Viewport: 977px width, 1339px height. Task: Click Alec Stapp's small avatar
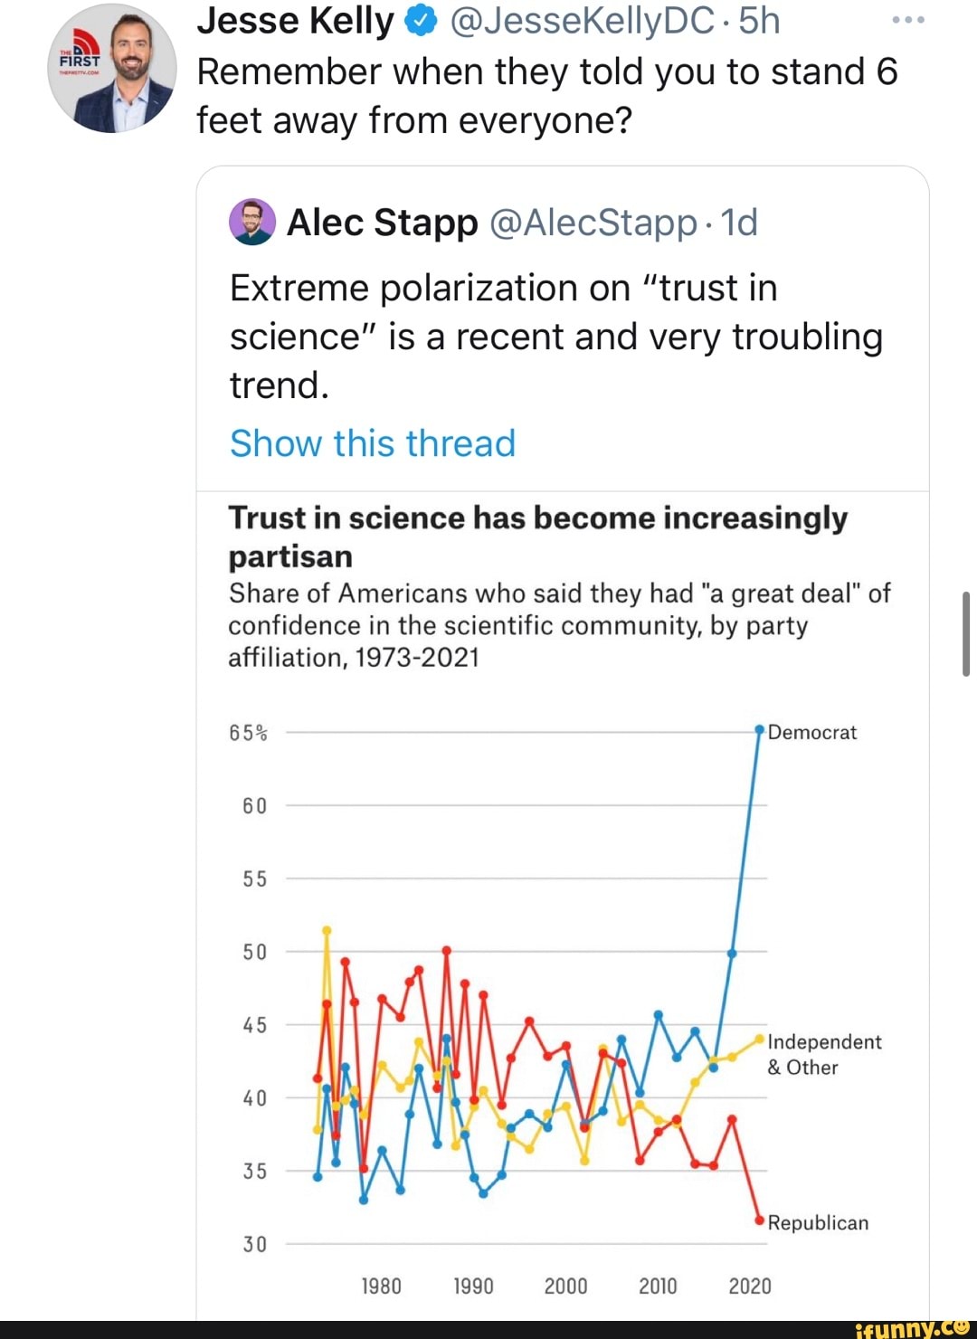[252, 222]
